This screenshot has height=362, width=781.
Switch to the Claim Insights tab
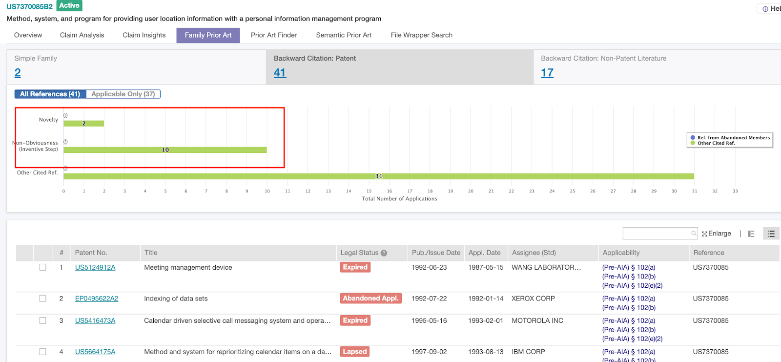coord(144,35)
